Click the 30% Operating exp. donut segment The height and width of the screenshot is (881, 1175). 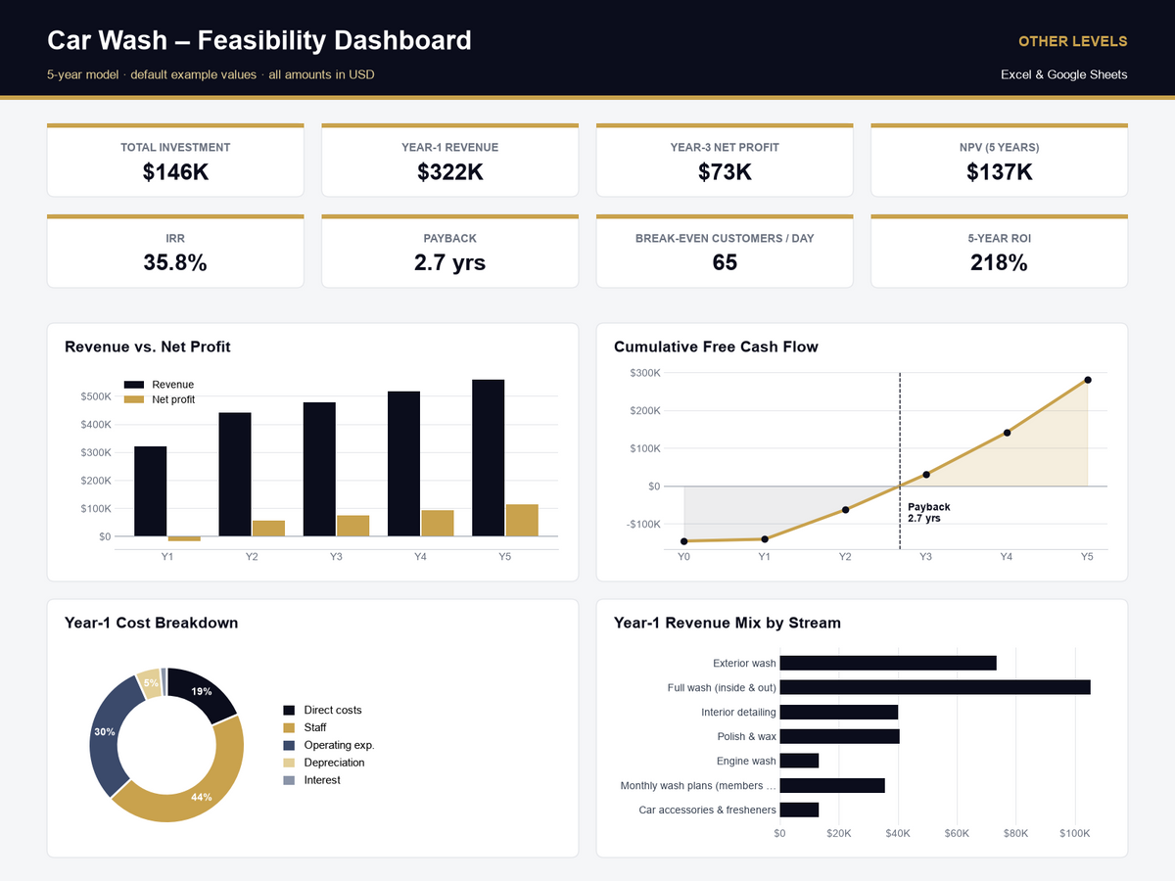pos(106,732)
